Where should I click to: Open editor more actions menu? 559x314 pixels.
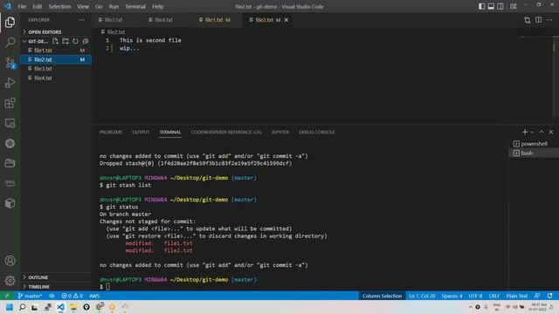(x=549, y=20)
